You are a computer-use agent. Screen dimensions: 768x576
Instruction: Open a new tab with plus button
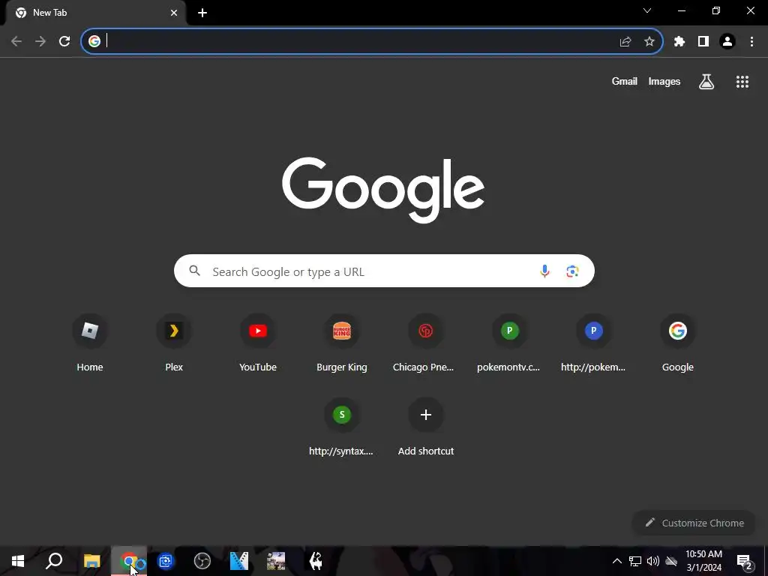click(x=202, y=13)
